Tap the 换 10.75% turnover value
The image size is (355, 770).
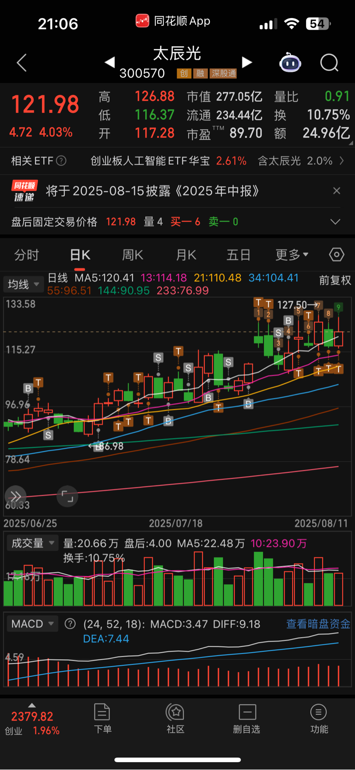312,115
